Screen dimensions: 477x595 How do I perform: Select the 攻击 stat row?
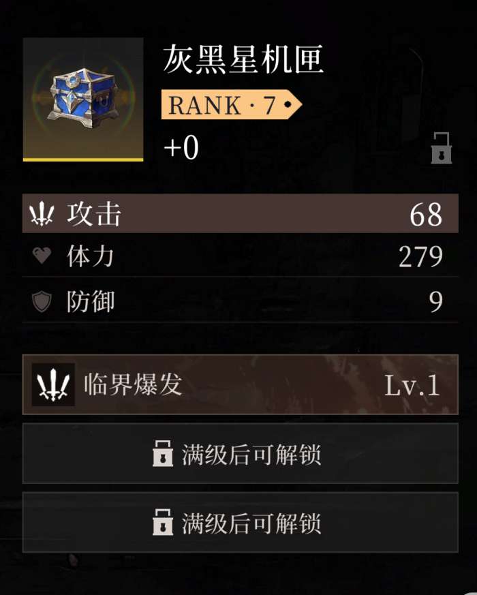coord(241,213)
